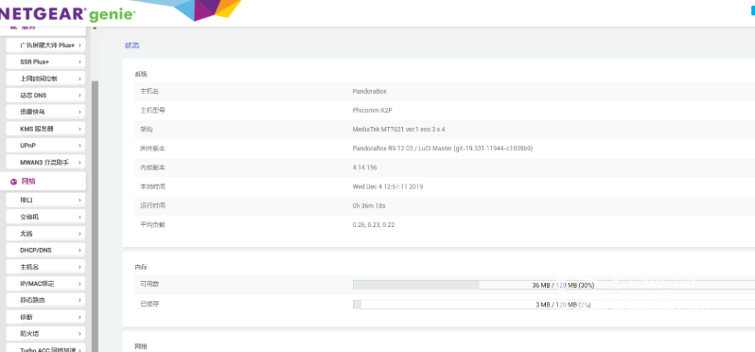Select 交换机 menu entry
Image resolution: width=755 pixels, height=352 pixels.
[45, 217]
